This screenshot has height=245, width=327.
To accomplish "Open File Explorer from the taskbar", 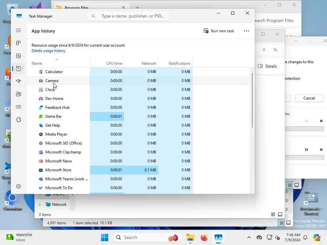I will [190, 237].
